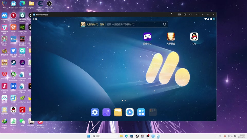The height and width of the screenshot is (139, 247).
Task: Open the Gallery app in emulator dock
Action: 106,112
